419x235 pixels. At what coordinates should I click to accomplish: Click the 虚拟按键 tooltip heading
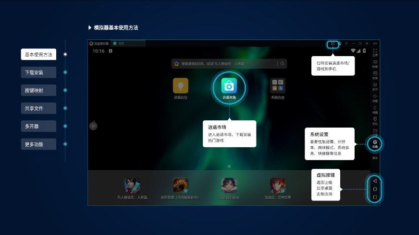(325, 175)
